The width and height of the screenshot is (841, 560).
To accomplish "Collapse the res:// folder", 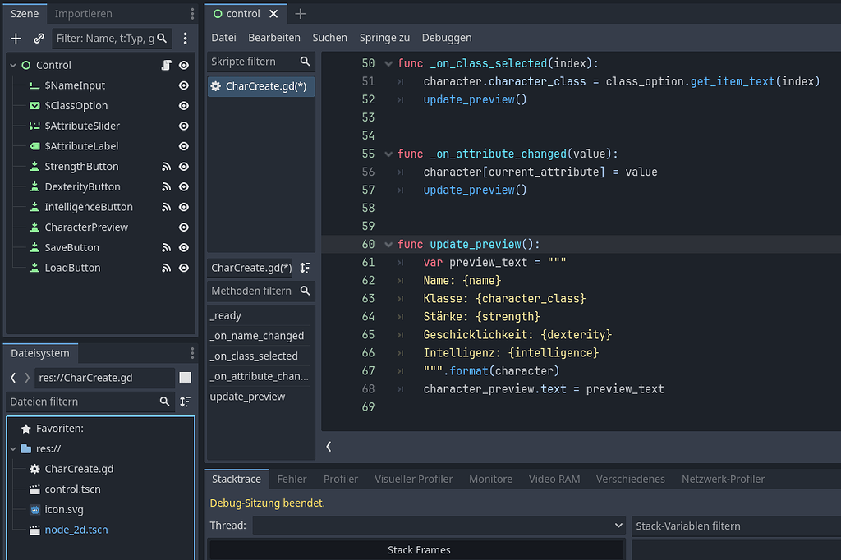I will pyautogui.click(x=13, y=448).
